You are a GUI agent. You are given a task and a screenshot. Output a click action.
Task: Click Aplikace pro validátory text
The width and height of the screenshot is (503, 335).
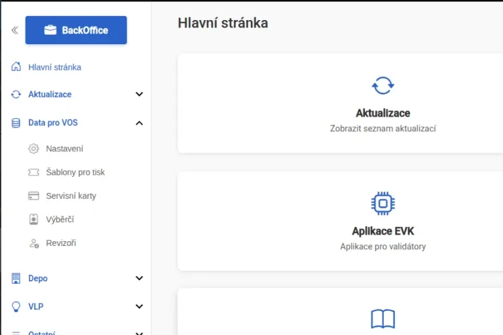pyautogui.click(x=383, y=247)
